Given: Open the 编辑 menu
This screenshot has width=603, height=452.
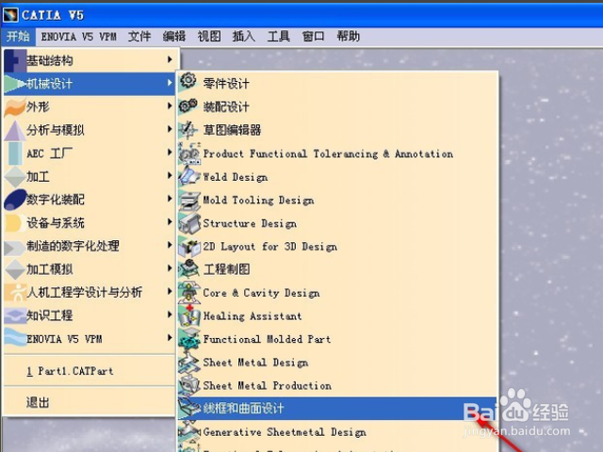Looking at the screenshot, I should (174, 37).
